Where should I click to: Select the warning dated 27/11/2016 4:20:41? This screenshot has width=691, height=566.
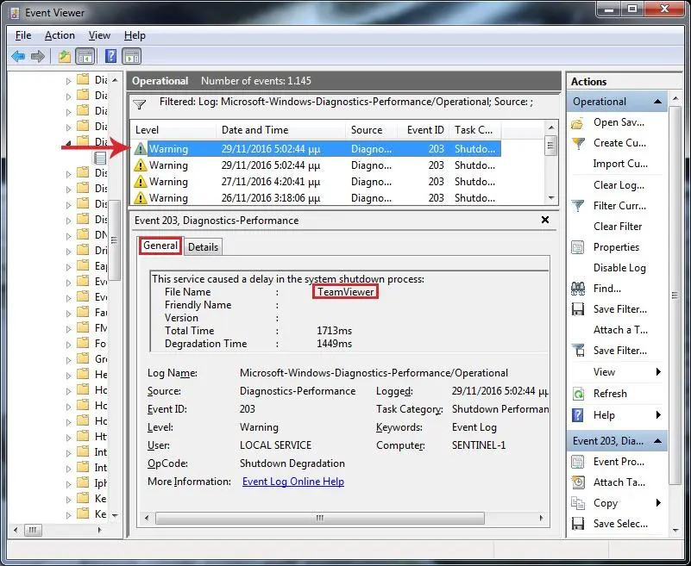click(x=316, y=182)
